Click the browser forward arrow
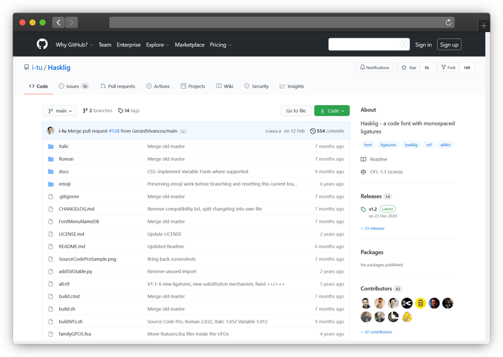 [72, 22]
